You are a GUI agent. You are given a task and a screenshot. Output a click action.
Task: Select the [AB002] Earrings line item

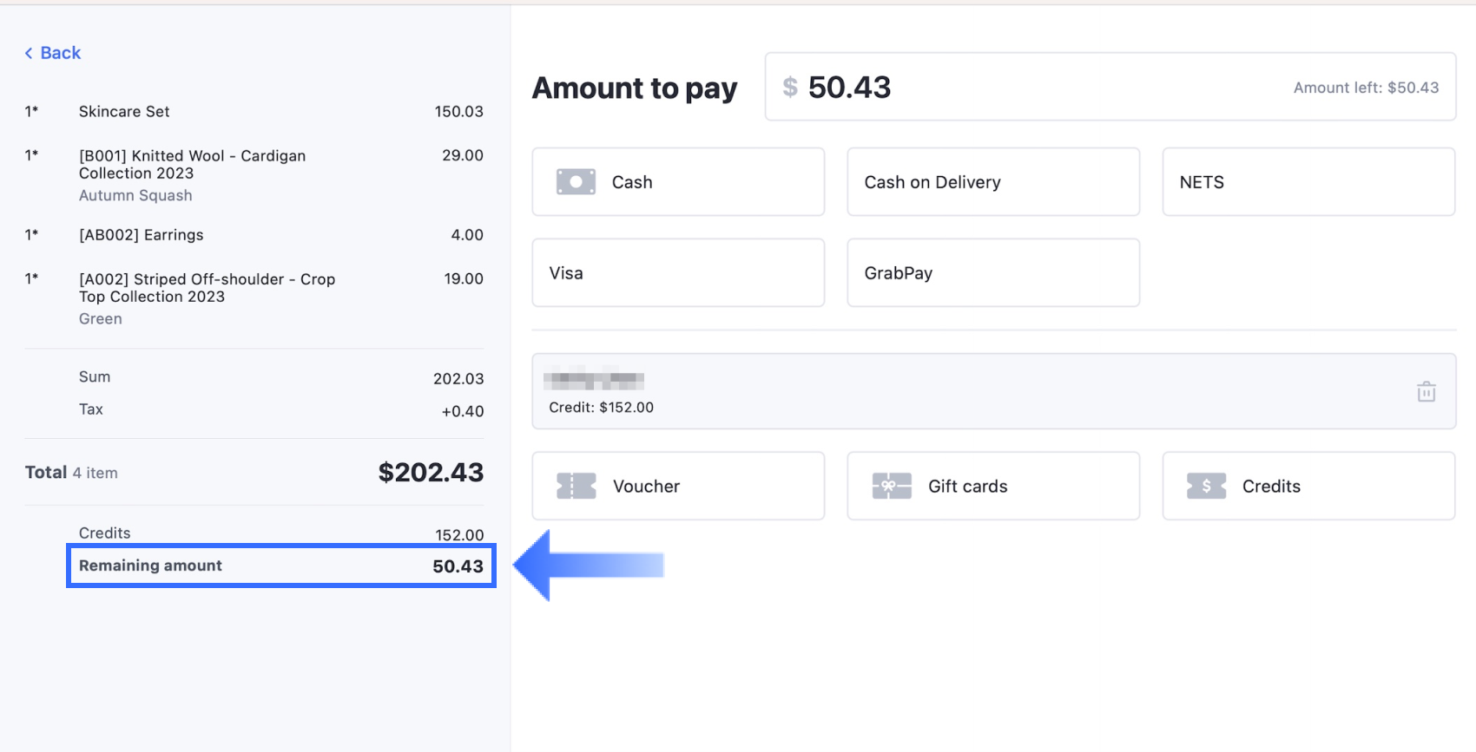[x=141, y=235]
